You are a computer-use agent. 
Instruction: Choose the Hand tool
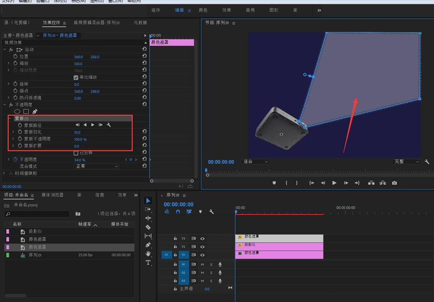(148, 254)
